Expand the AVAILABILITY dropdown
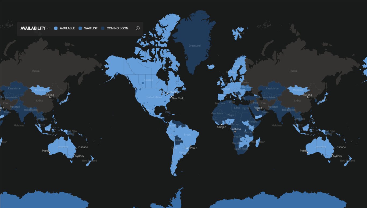Screen dimensions: 367x208 (48, 28)
